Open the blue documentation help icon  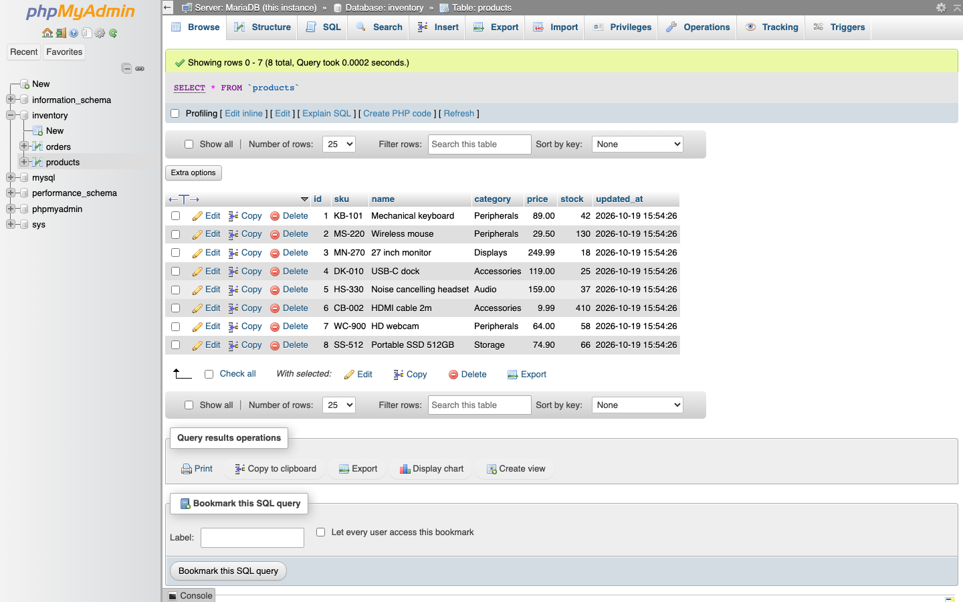pyautogui.click(x=74, y=33)
